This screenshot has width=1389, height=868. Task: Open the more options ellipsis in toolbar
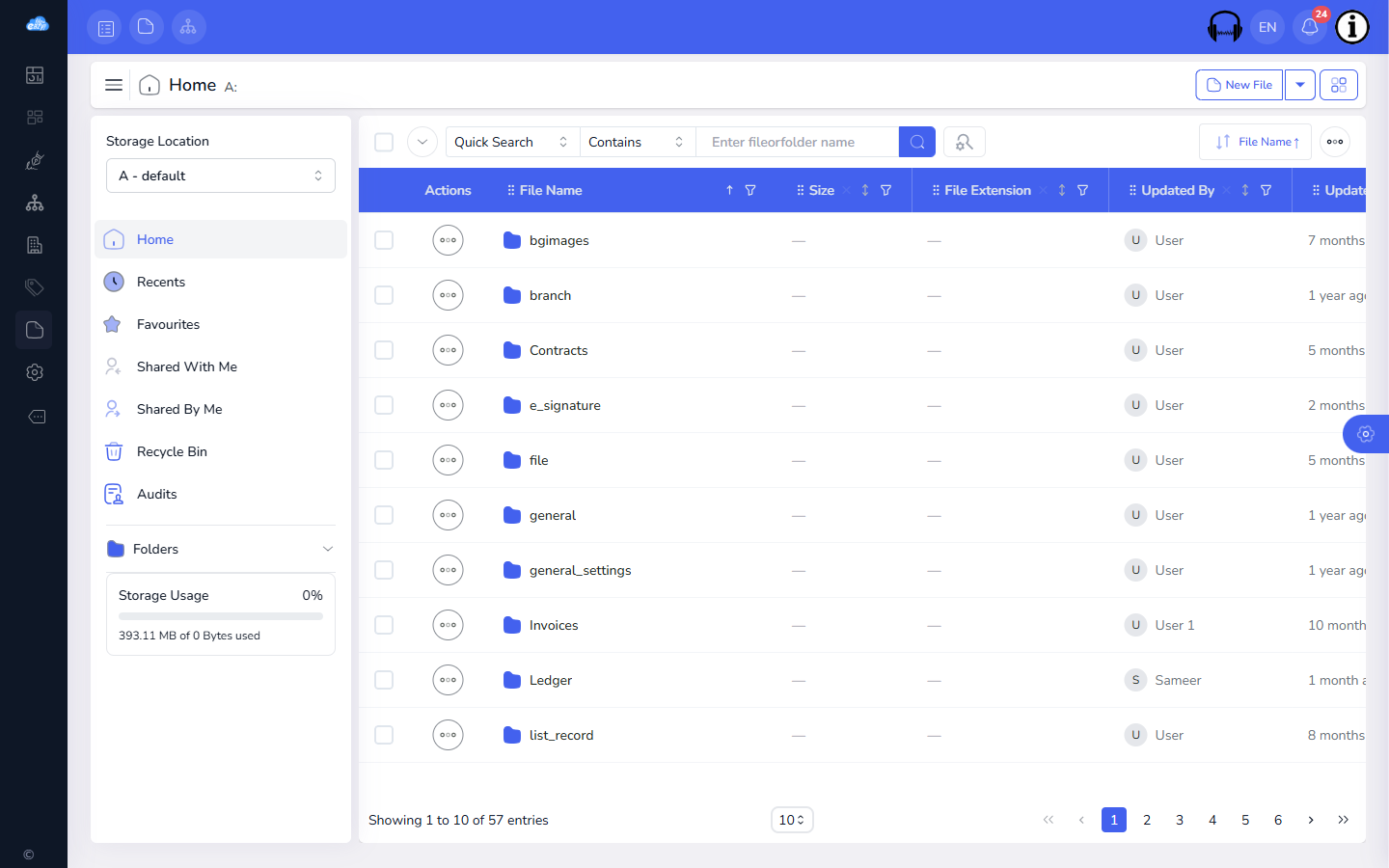pos(1335,142)
